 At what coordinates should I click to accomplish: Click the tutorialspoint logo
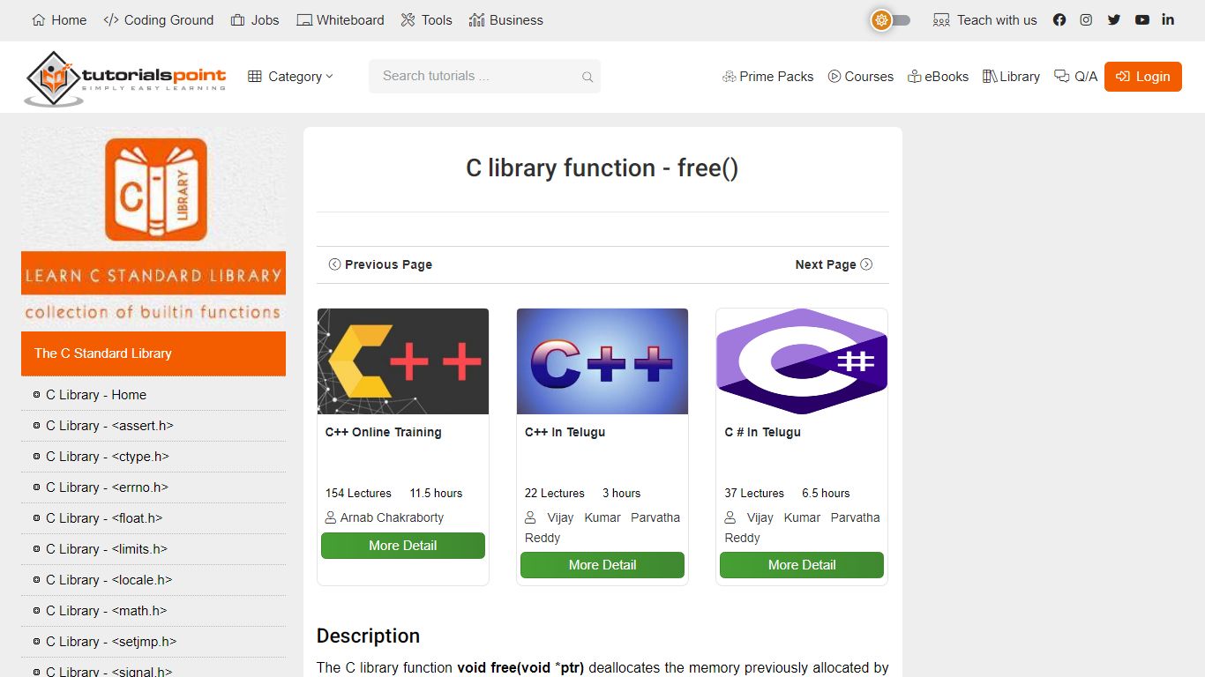tap(125, 78)
